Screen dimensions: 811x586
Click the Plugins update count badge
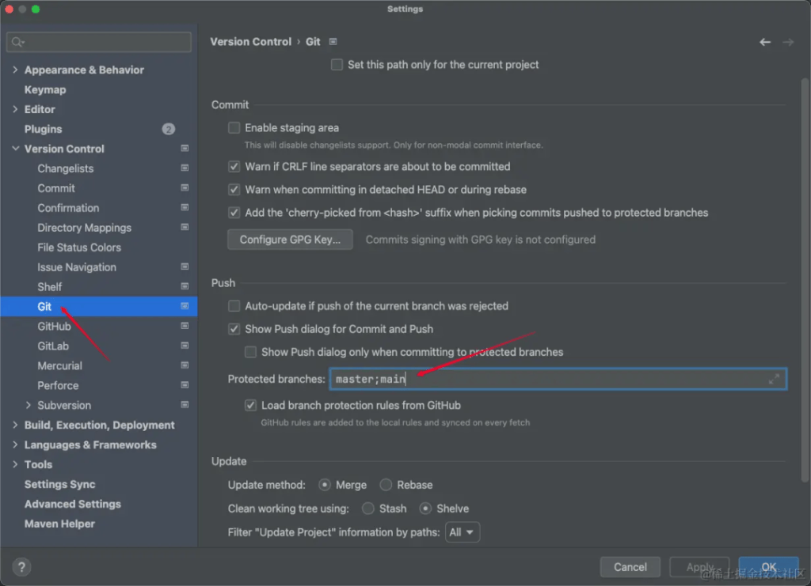[x=168, y=129]
